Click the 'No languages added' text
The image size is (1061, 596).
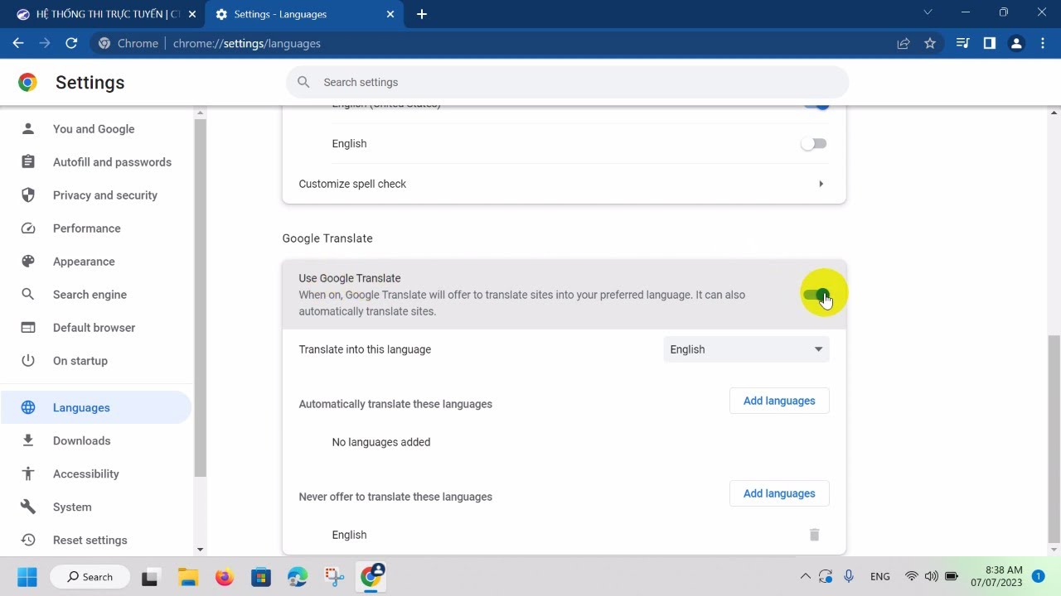click(381, 442)
